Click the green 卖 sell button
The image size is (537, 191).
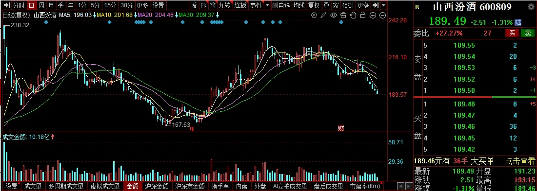(x=528, y=33)
